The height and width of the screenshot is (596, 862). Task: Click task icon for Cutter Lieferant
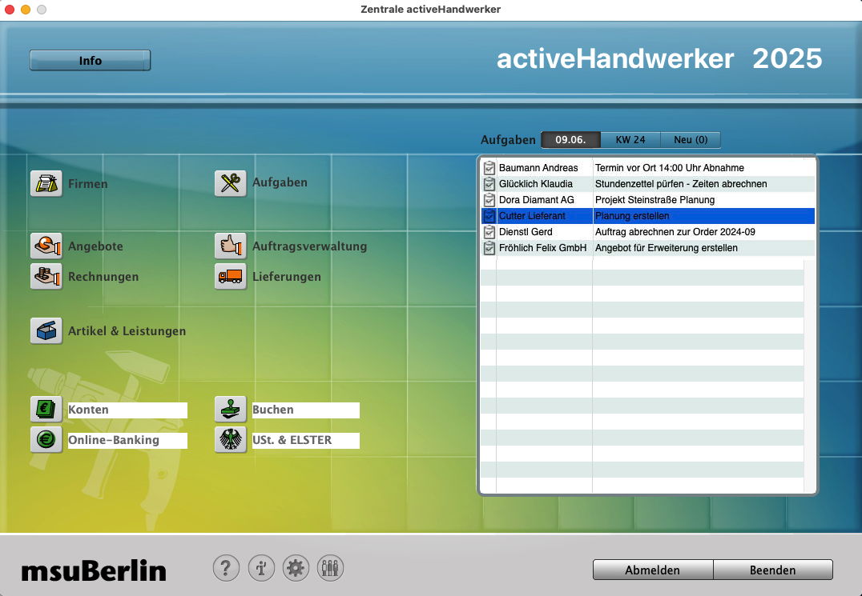click(489, 216)
